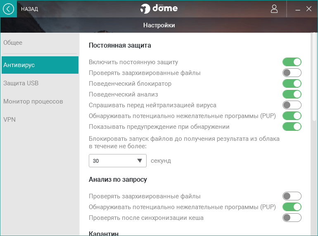Open the 30 seconds dropdown

118,161
